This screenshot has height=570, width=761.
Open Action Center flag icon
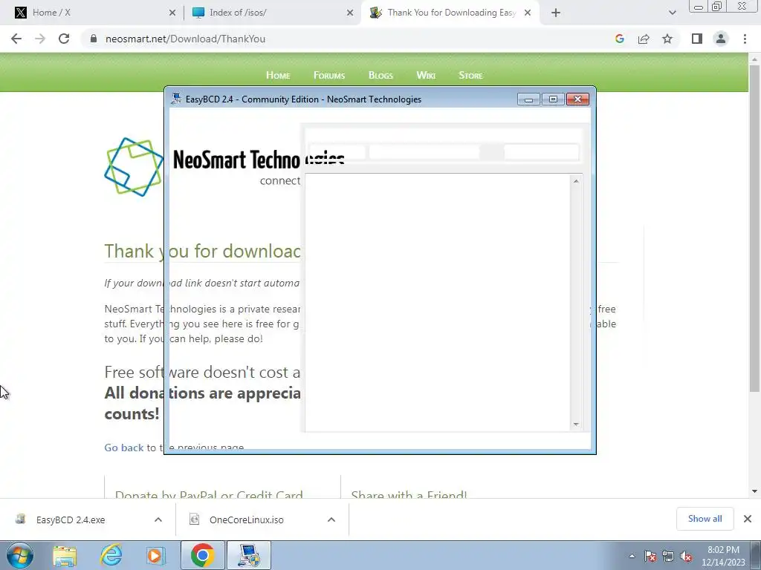(650, 556)
